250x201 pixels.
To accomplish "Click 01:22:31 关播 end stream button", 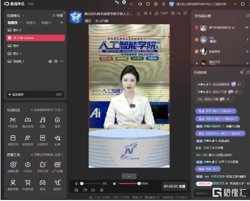I will pyautogui.click(x=175, y=186).
